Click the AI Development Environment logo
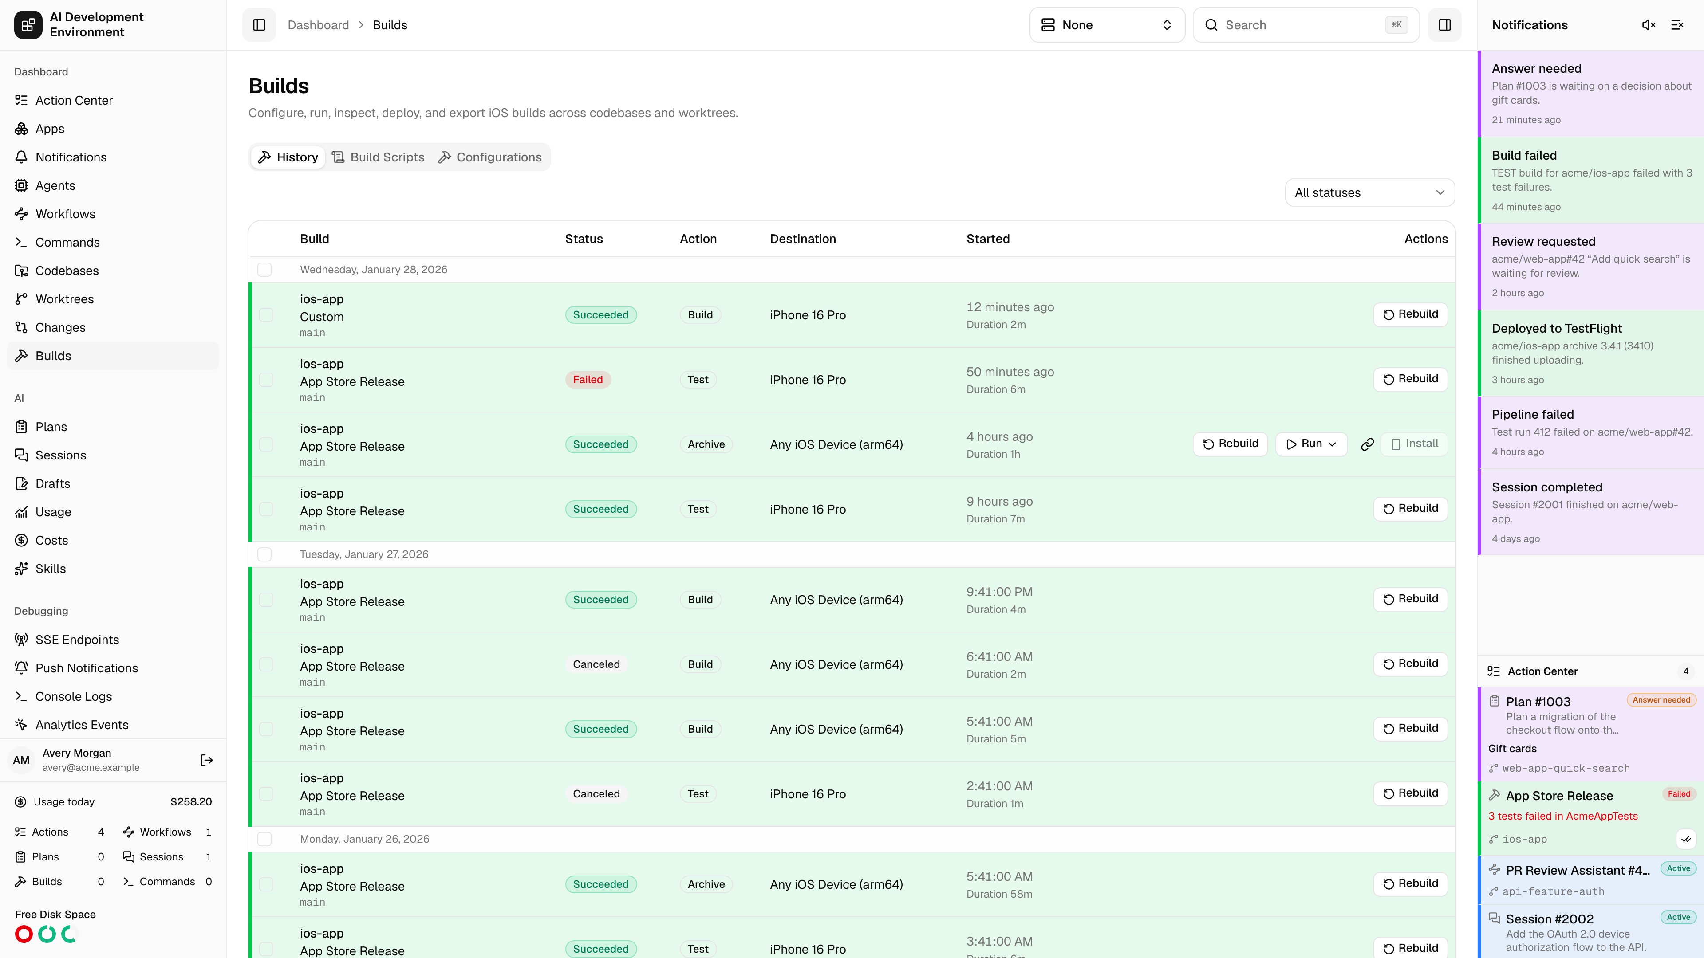Viewport: 1704px width, 958px height. click(28, 25)
